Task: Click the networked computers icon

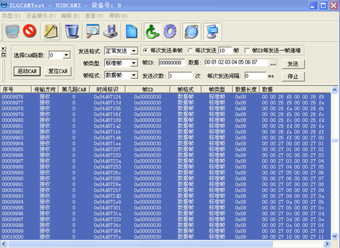Action: [x=212, y=31]
